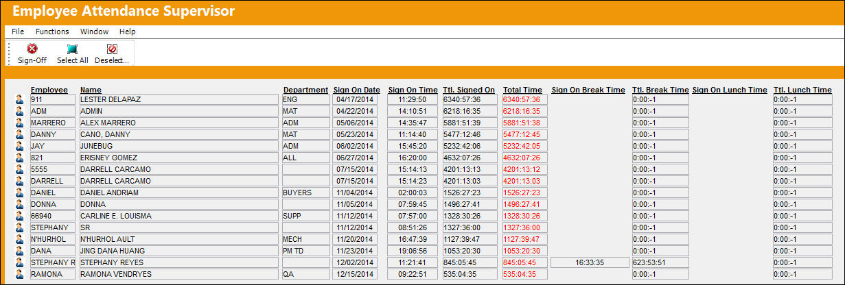Click the employee icon for CARLINE E. LOUISMA

pyautogui.click(x=19, y=216)
